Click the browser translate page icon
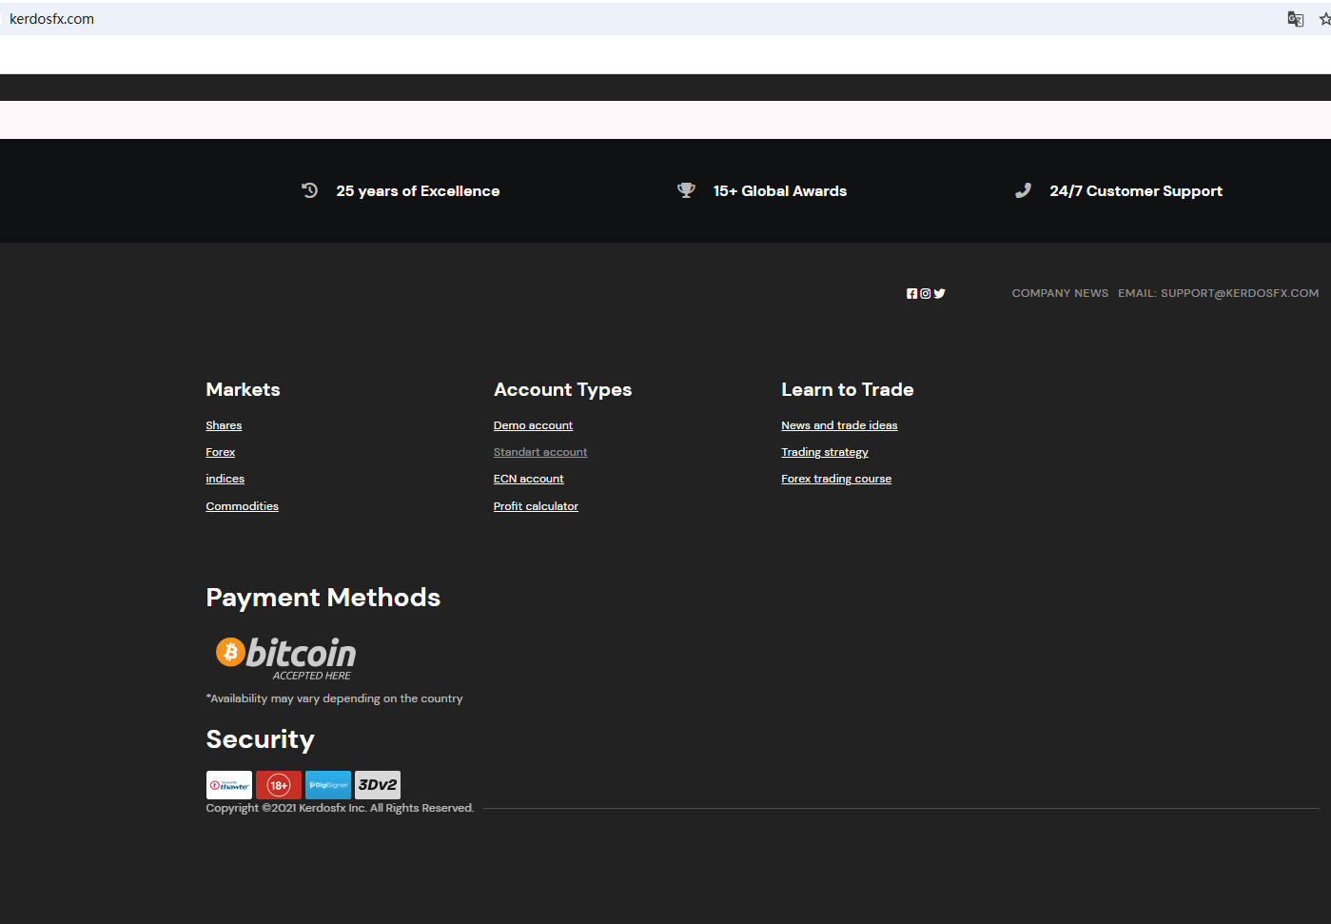 click(1295, 19)
